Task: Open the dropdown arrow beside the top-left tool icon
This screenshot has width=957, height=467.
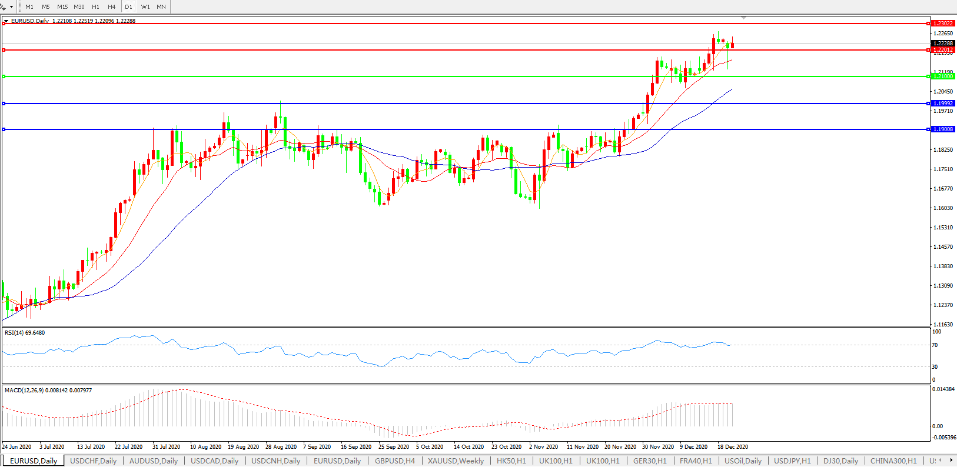Action: pyautogui.click(x=11, y=7)
